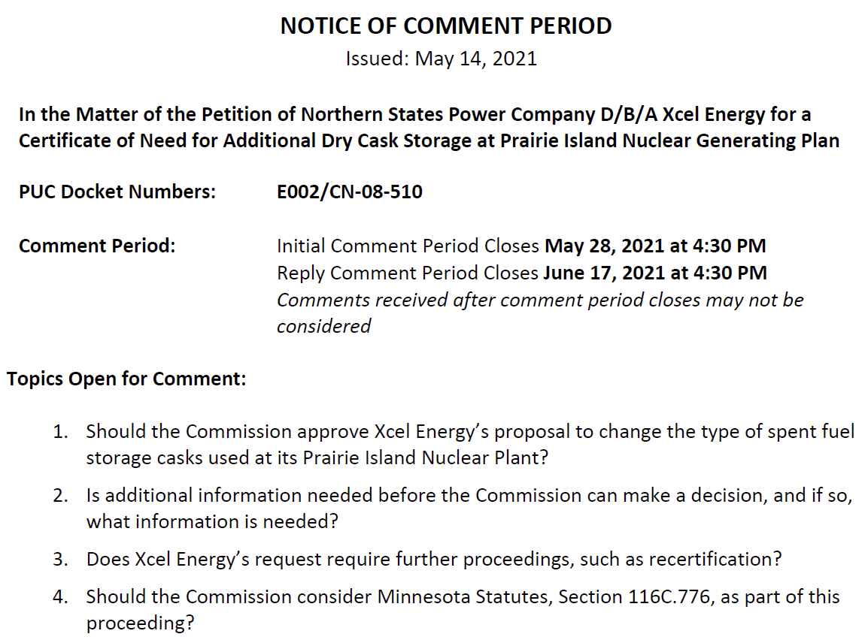865x640 pixels.
Task: Click the docket number E002/CN-08-510
Action: [x=349, y=192]
